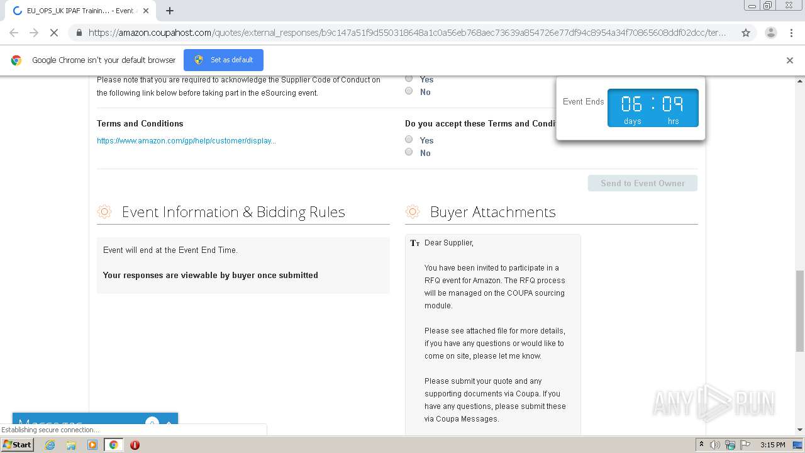Viewport: 805px width, 453px height.
Task: Click the Buyer Attachments section gear icon
Action: coord(413,211)
